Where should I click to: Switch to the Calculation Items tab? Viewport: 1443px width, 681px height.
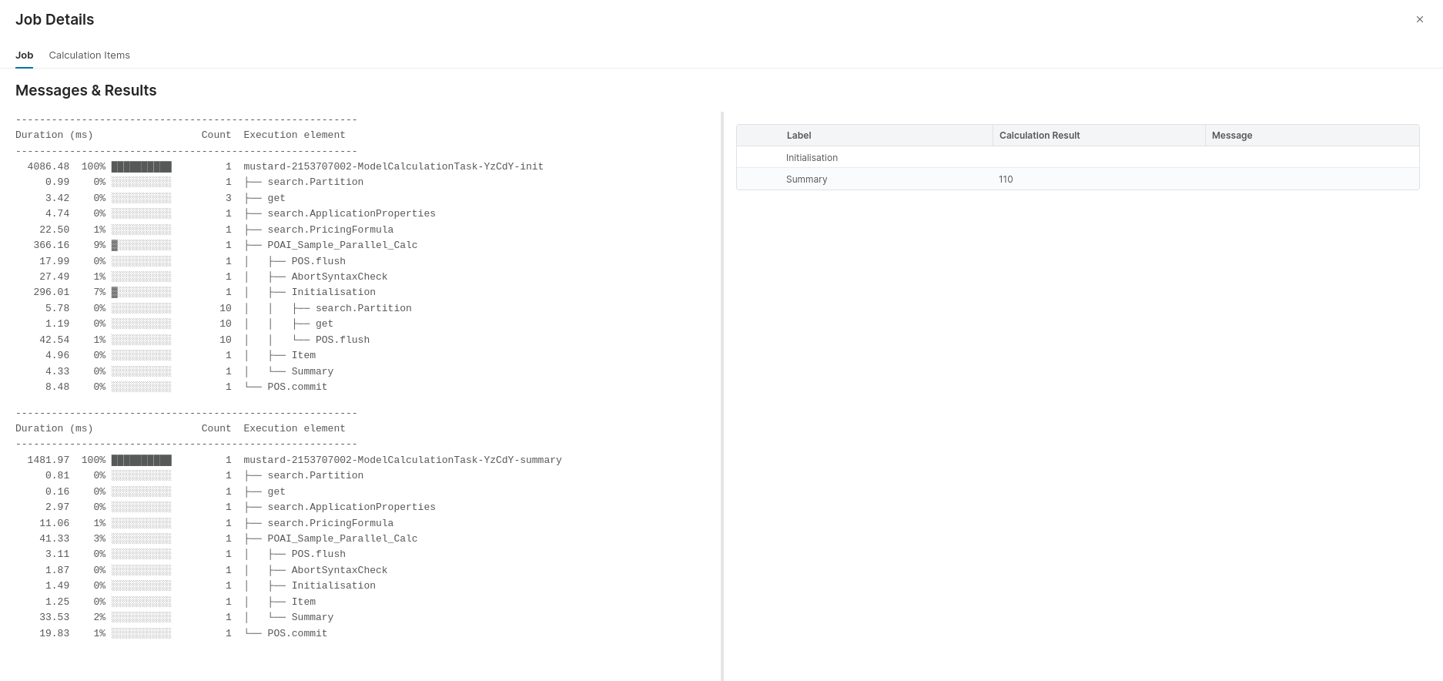89,55
